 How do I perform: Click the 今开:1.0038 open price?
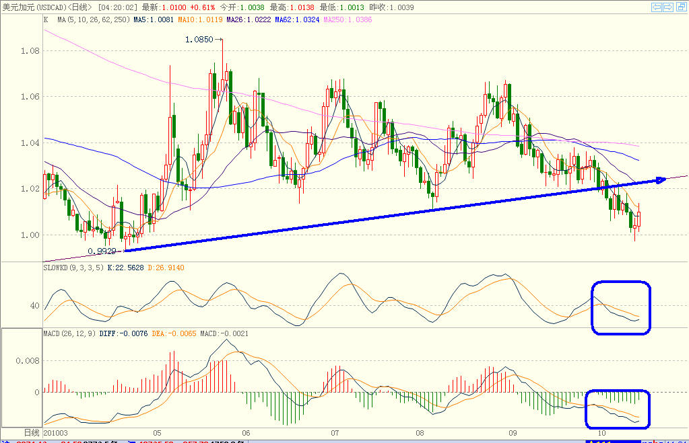point(242,7)
